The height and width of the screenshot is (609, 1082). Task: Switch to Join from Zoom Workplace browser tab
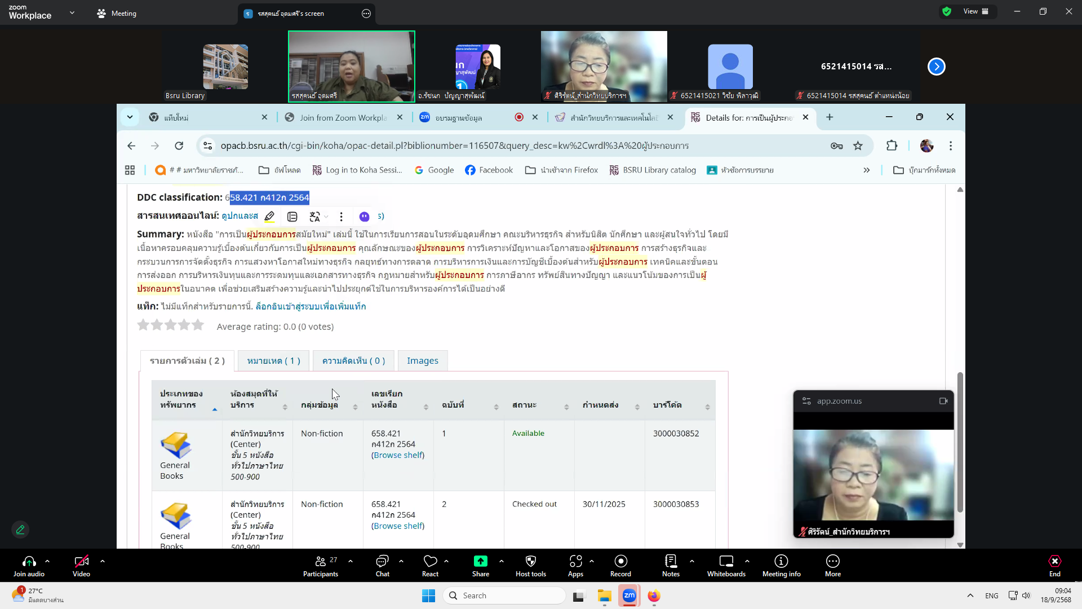[344, 117]
